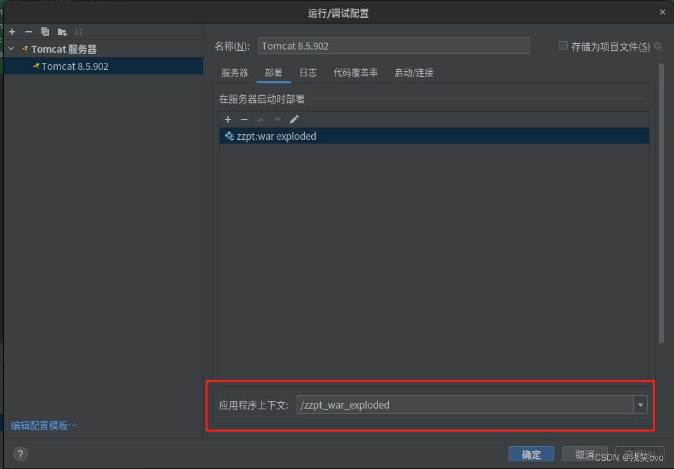Switch to the 日志 tab
This screenshot has width=674, height=469.
point(308,72)
